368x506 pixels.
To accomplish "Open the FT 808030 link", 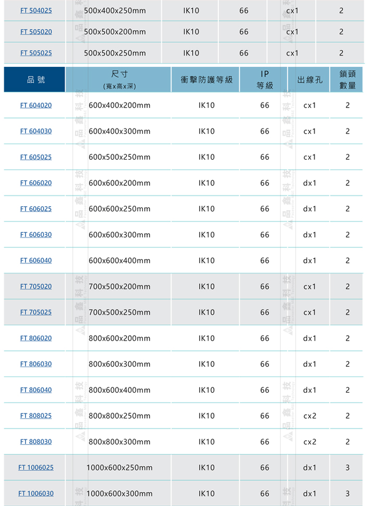I will [36, 442].
